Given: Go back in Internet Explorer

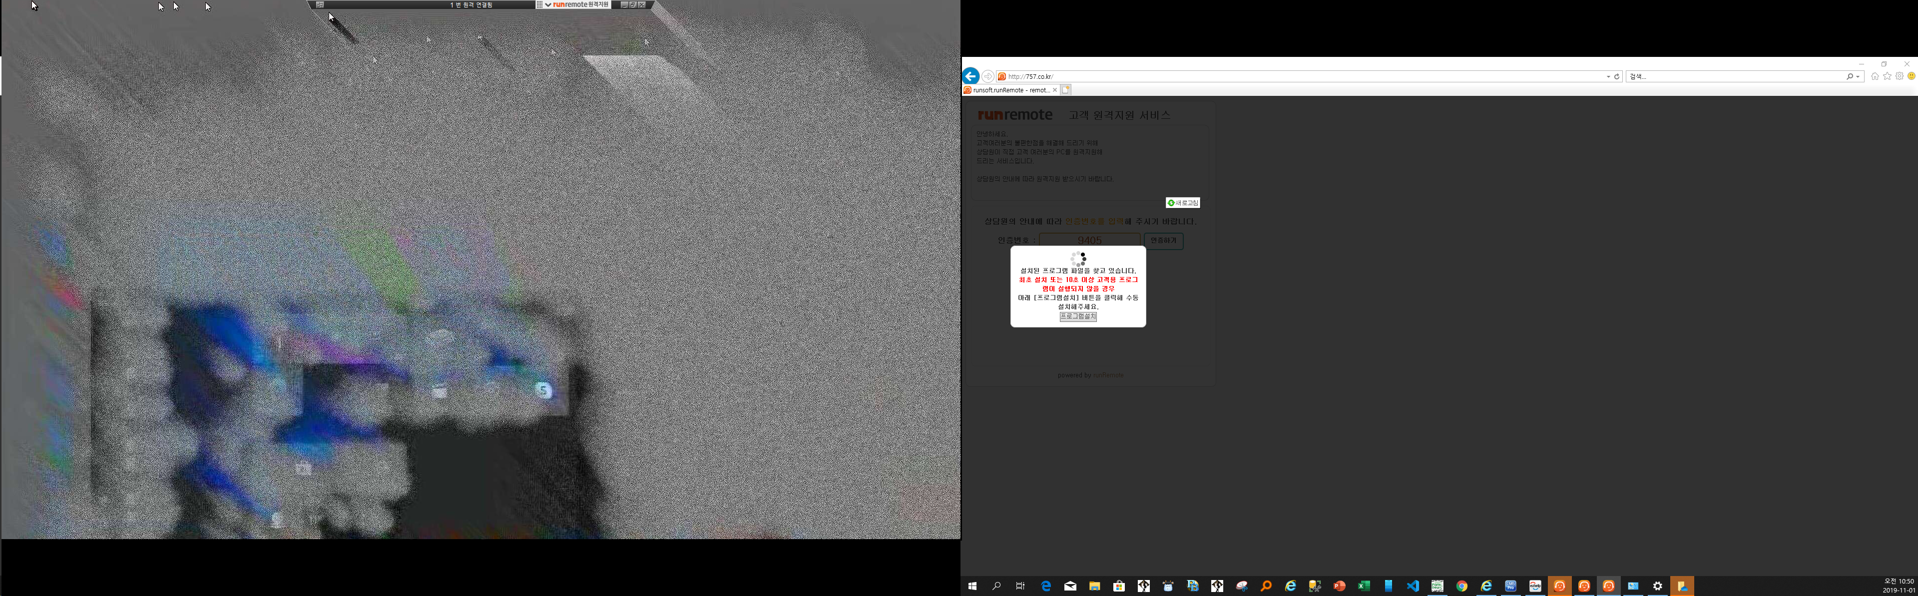Looking at the screenshot, I should tap(970, 76).
